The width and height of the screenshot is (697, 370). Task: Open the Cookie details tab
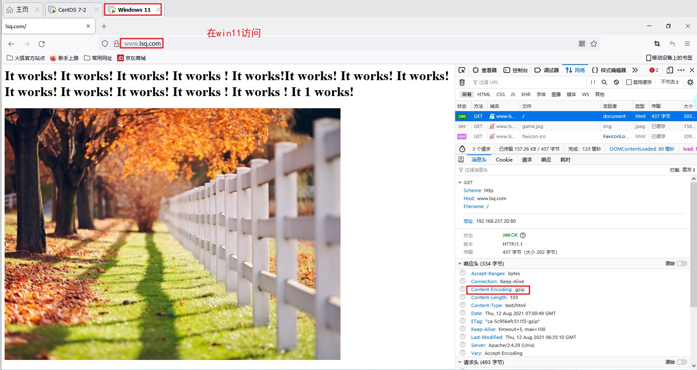(504, 160)
